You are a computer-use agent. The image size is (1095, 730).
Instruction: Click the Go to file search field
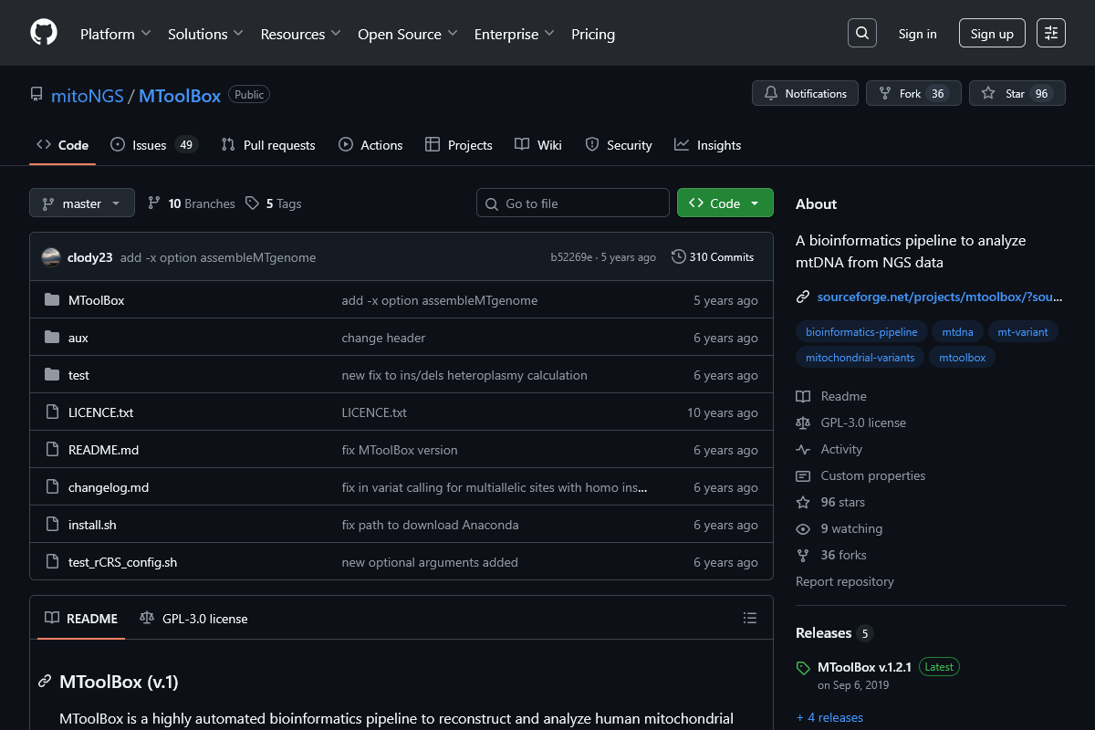(572, 203)
